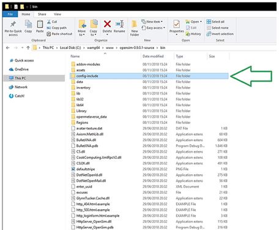The width and height of the screenshot is (279, 230).
Task: Click Select none in ribbon
Action: (x=217, y=28)
